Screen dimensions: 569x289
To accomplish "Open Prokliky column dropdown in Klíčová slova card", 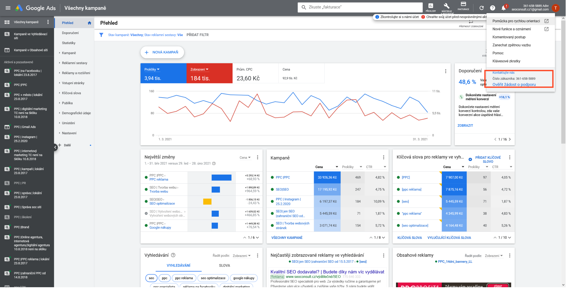I will pos(489,168).
